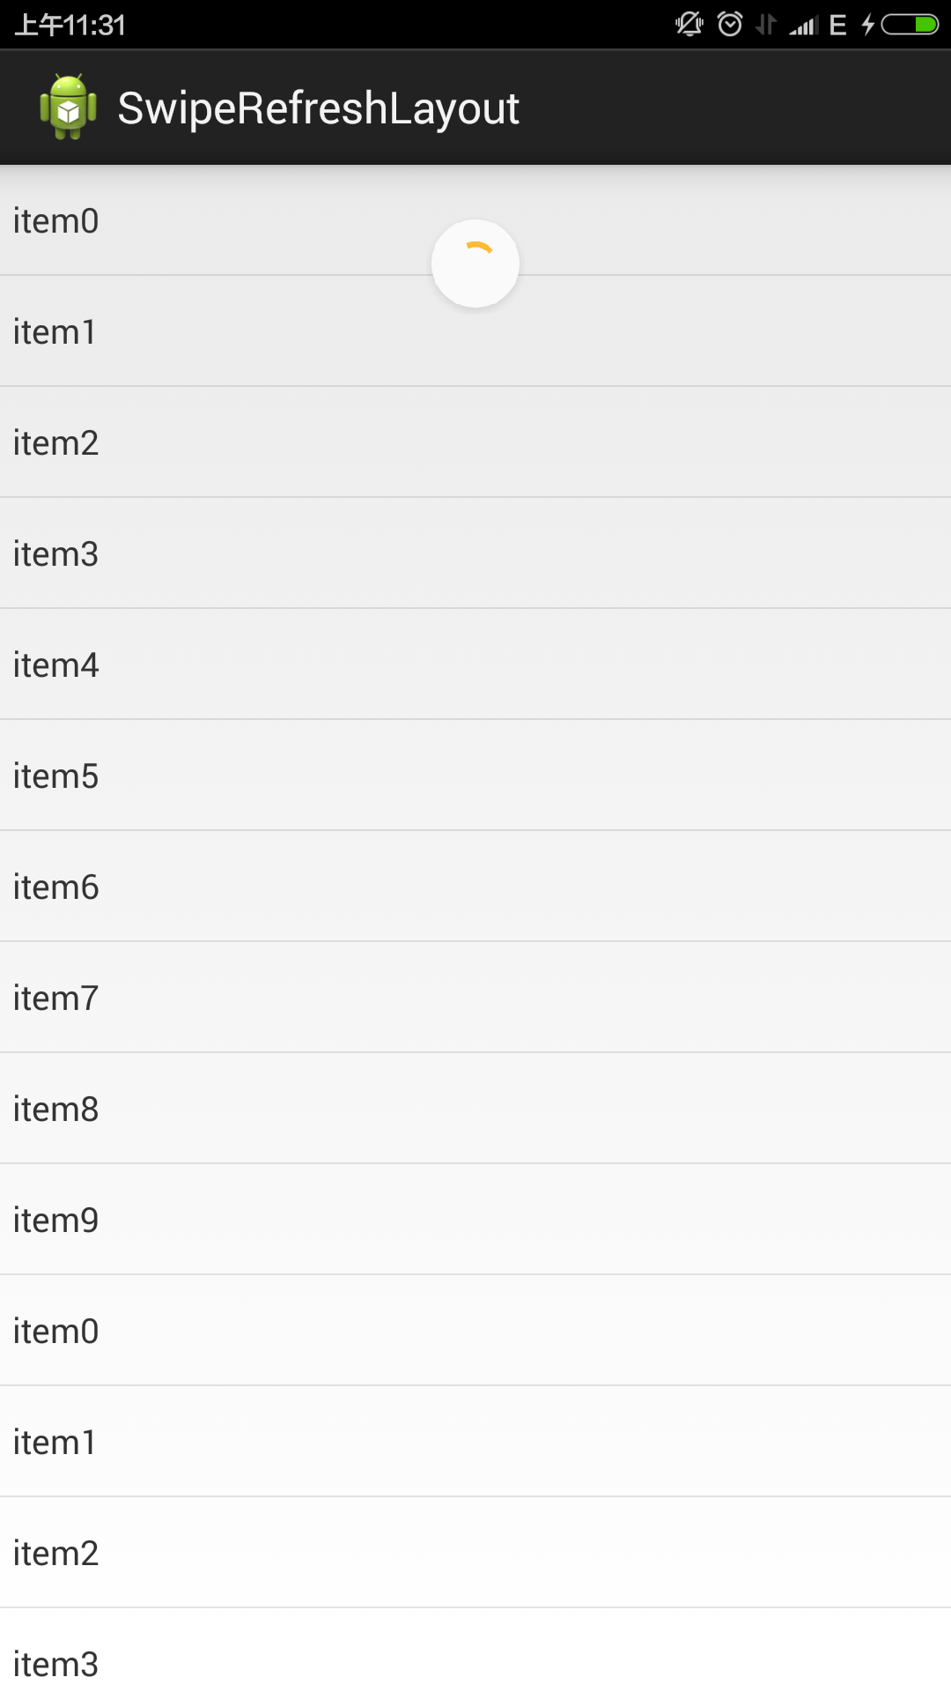Tap the battery indicator icon
951x1692 pixels.
click(910, 25)
